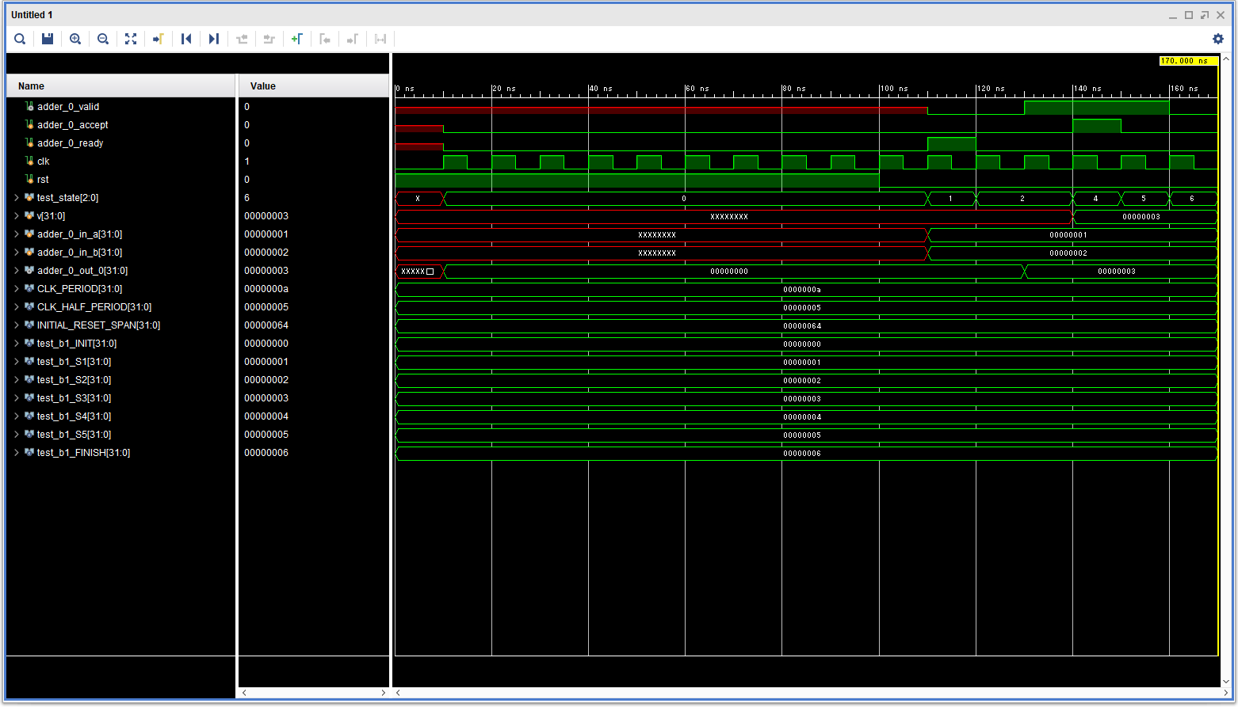Add a marker to the waveform
This screenshot has height=707, width=1238.
[x=297, y=39]
